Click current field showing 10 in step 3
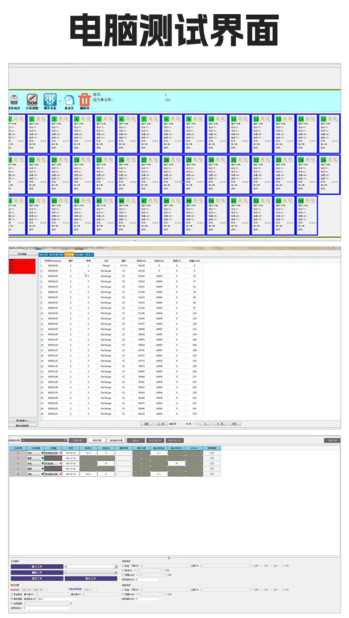This screenshot has height=618, width=349. pos(106,463)
